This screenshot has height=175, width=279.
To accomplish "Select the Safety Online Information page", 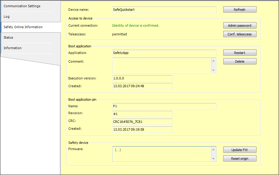I will click(23, 27).
